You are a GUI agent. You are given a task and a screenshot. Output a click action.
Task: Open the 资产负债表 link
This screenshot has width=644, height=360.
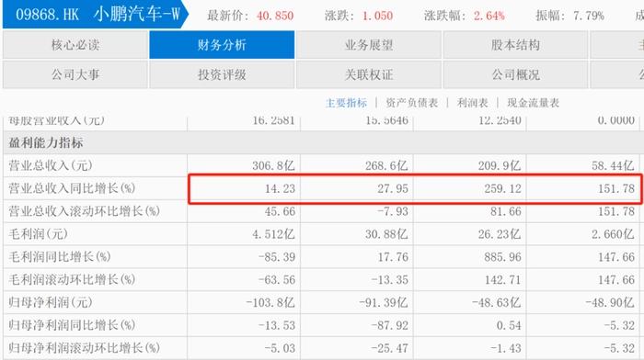pyautogui.click(x=411, y=103)
